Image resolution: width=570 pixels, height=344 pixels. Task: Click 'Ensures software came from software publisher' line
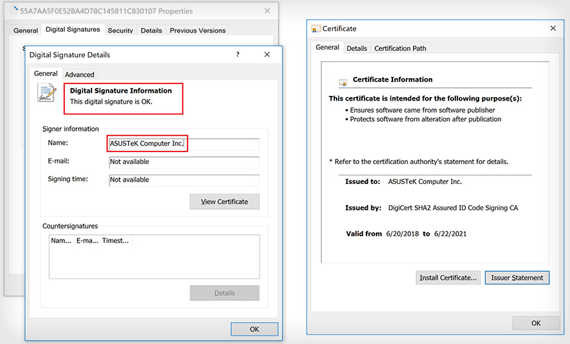pyautogui.click(x=422, y=110)
